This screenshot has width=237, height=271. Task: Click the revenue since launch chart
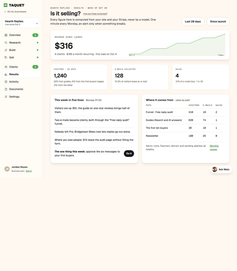point(177,45)
